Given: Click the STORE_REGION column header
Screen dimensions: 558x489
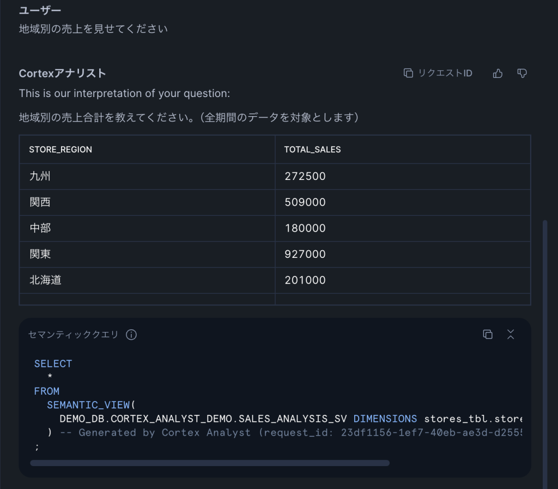Looking at the screenshot, I should tap(60, 149).
